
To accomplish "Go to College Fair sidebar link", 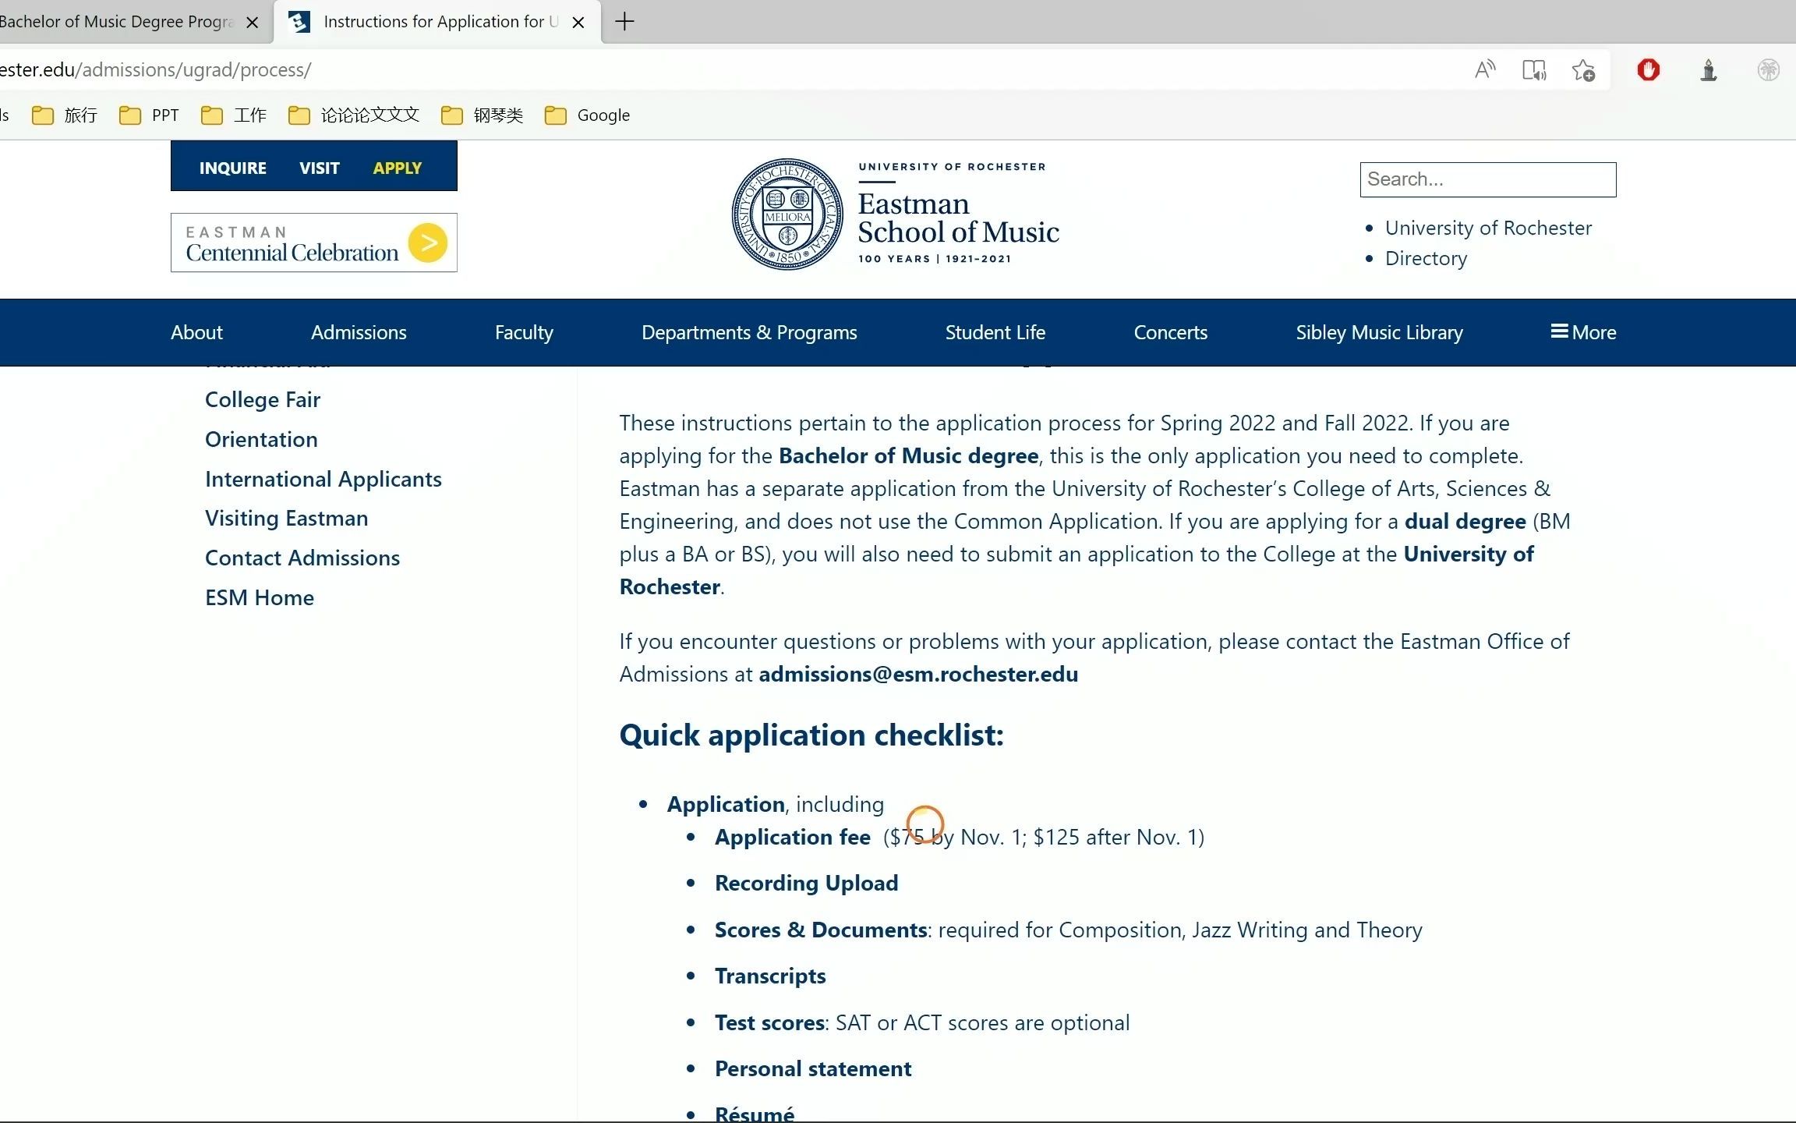I will (x=263, y=399).
